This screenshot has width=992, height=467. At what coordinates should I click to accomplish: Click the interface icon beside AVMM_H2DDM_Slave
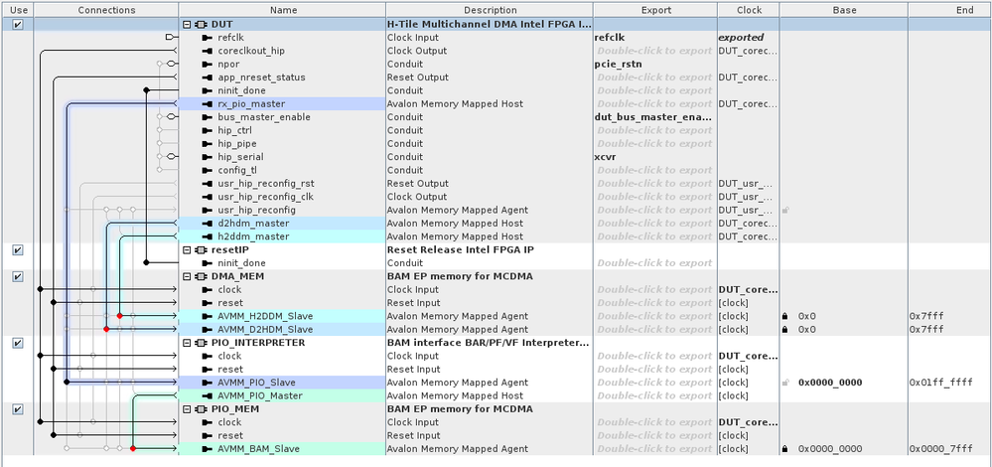208,316
